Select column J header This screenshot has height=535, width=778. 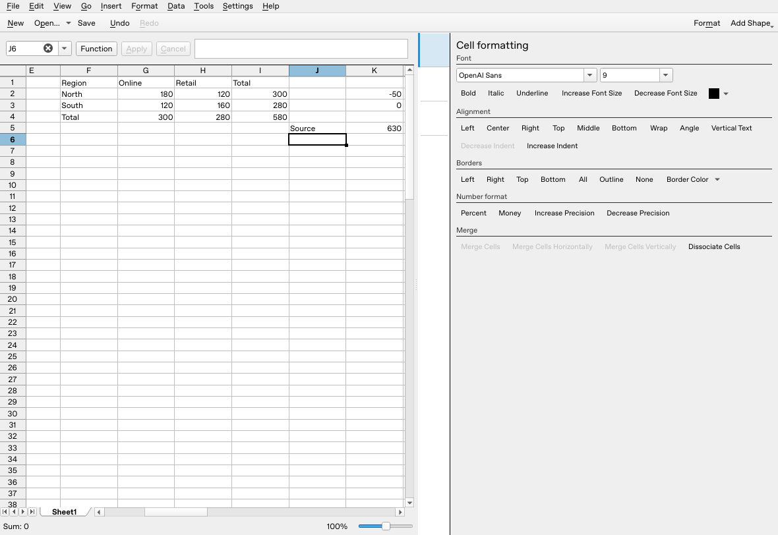[x=317, y=70]
